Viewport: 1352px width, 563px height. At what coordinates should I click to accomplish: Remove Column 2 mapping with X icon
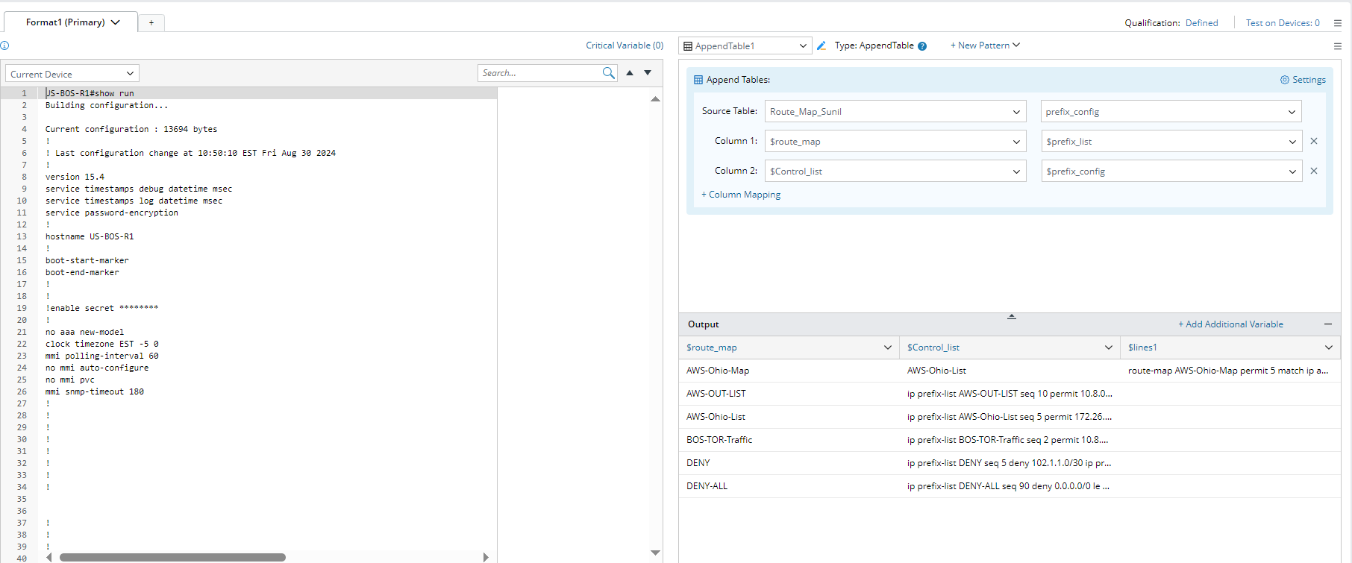[1314, 171]
